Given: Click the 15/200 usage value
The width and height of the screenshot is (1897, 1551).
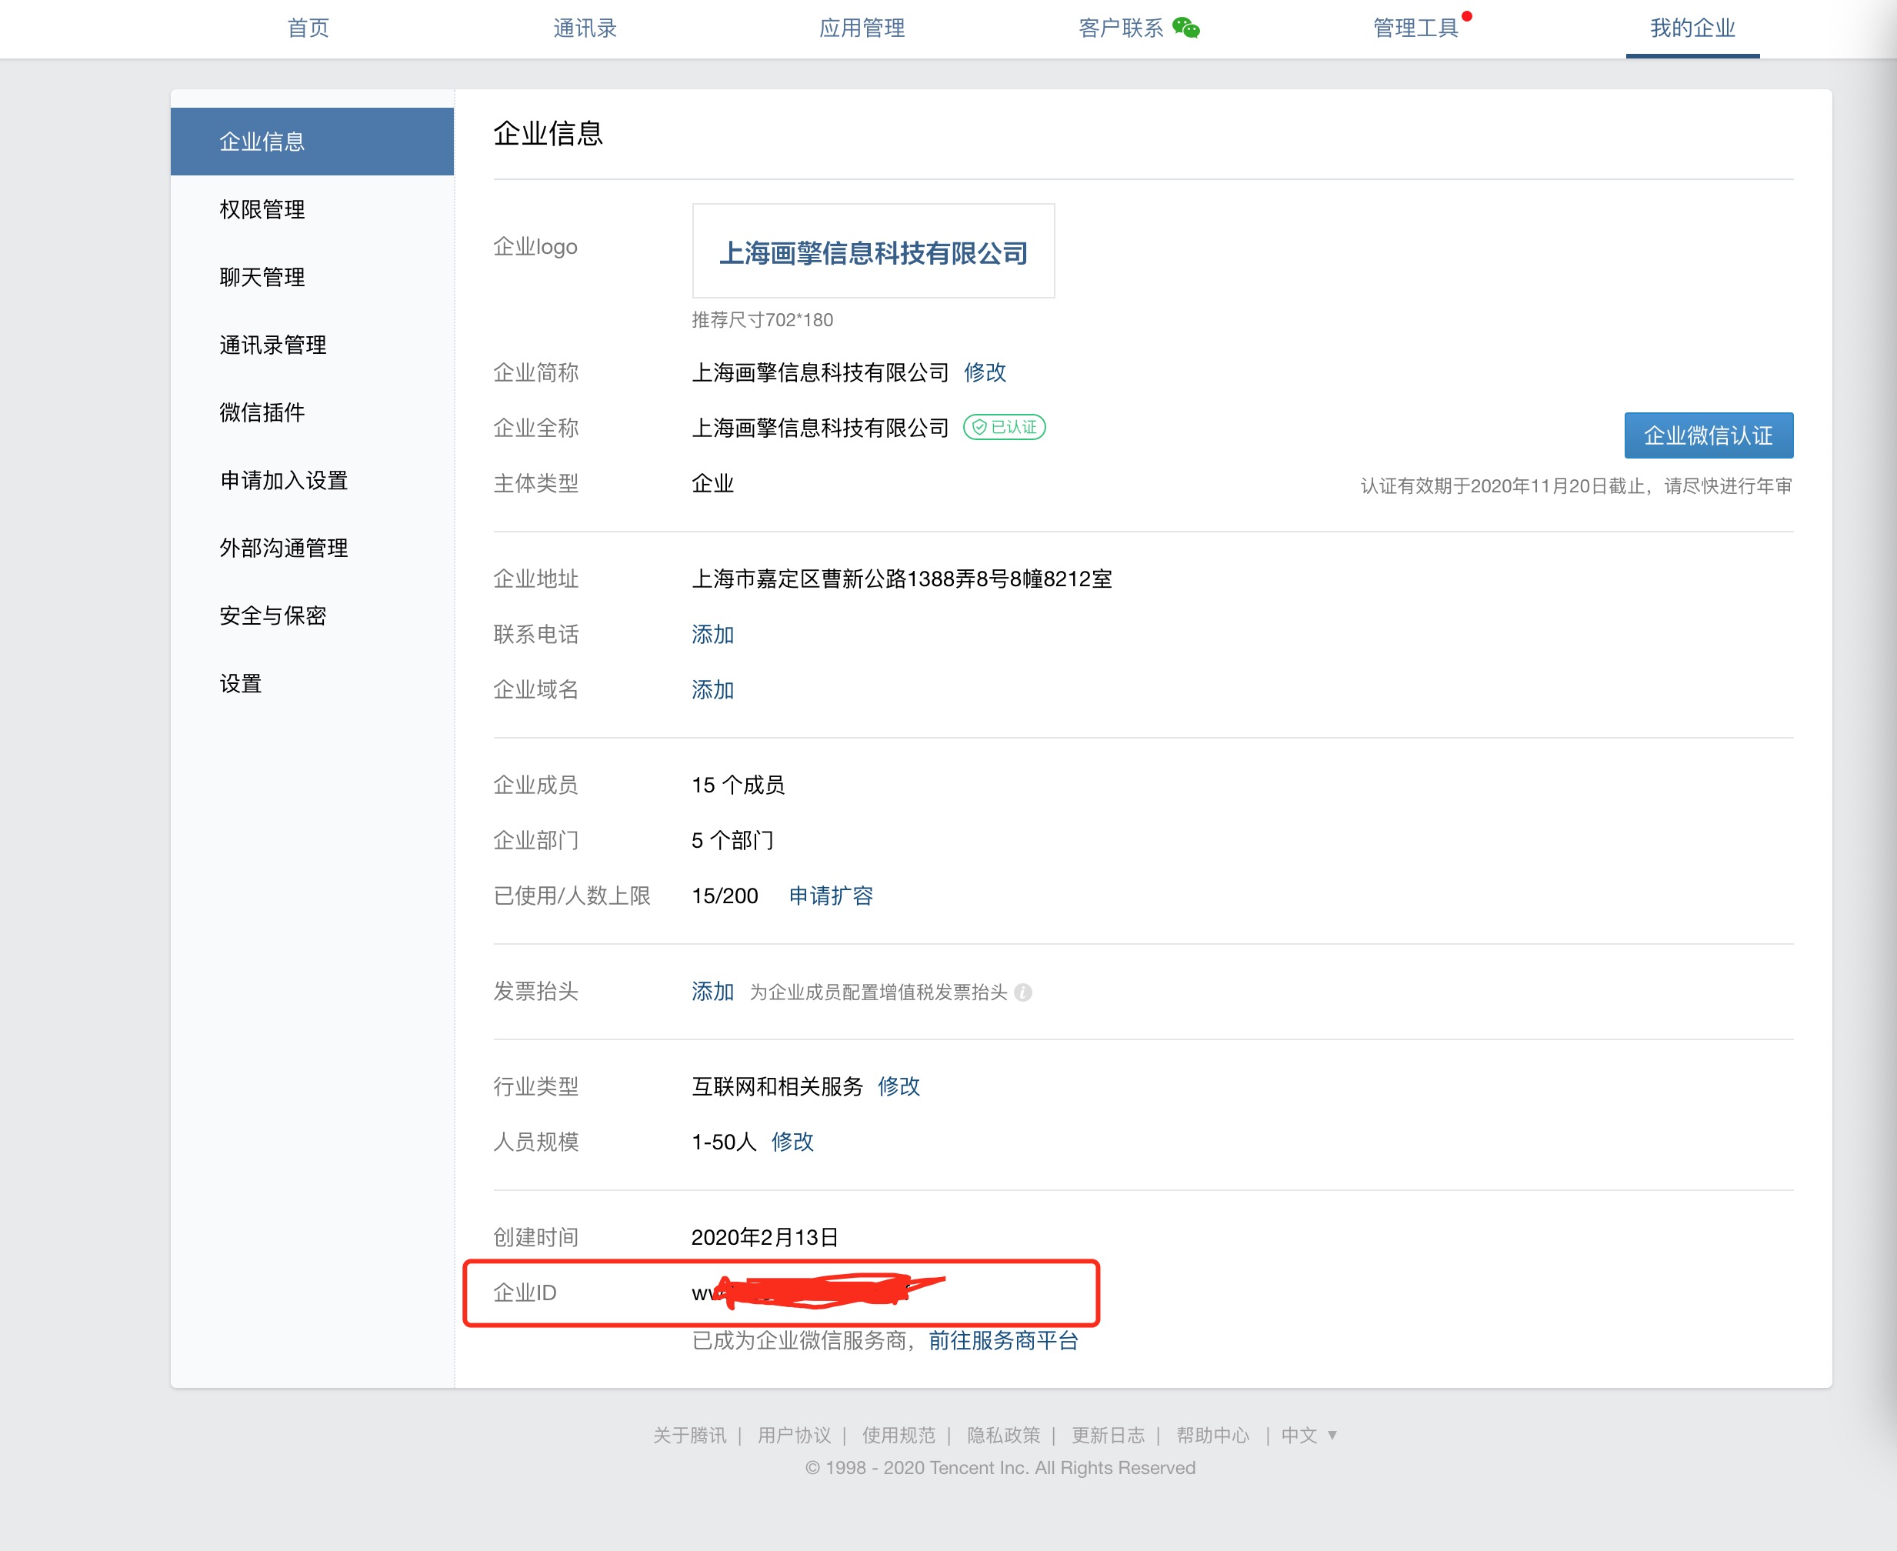Looking at the screenshot, I should 725,896.
